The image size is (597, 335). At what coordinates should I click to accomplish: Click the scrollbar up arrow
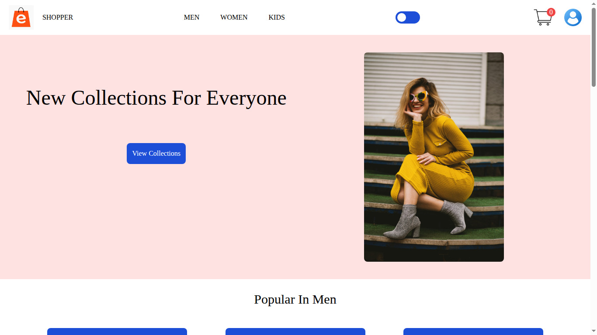pyautogui.click(x=594, y=3)
